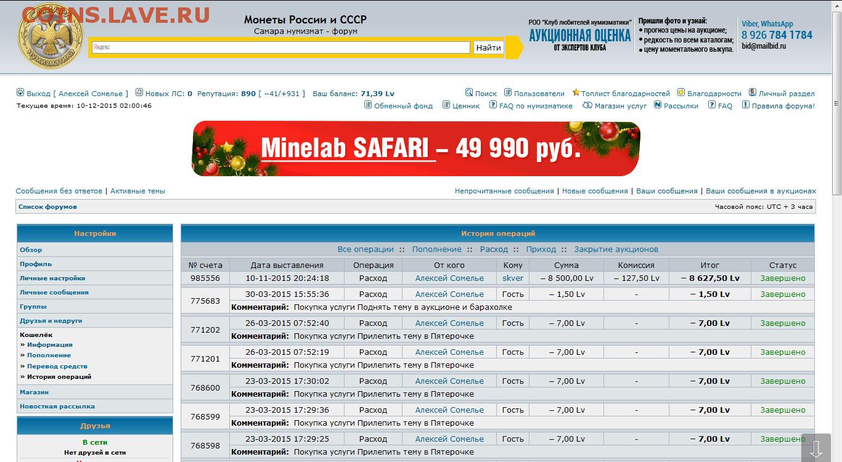The image size is (842, 462).
Task: Open Перевод средств sidebar item
Action: point(57,367)
